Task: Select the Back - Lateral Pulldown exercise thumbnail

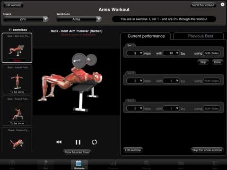Action: click(x=17, y=79)
